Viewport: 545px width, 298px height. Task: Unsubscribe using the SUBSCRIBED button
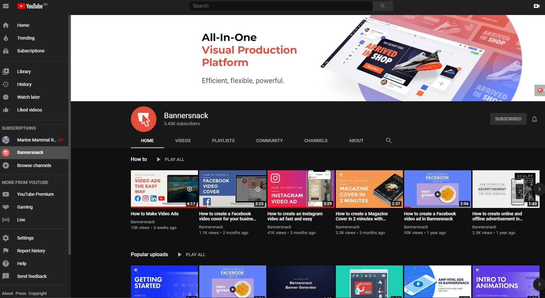click(508, 119)
